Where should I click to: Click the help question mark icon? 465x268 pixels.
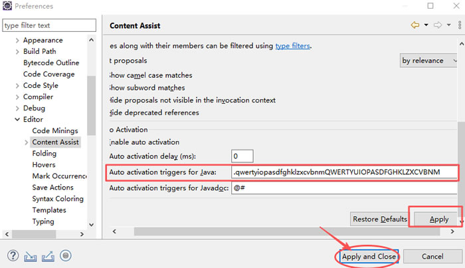(x=13, y=255)
